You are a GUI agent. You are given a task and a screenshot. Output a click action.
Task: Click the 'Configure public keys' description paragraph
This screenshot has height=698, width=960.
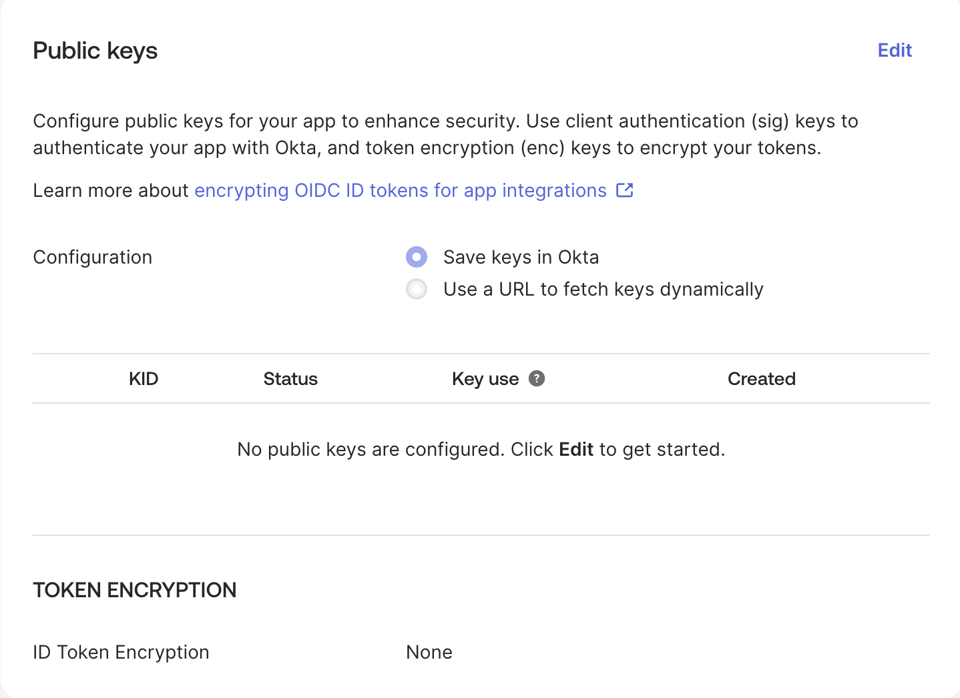pos(445,134)
